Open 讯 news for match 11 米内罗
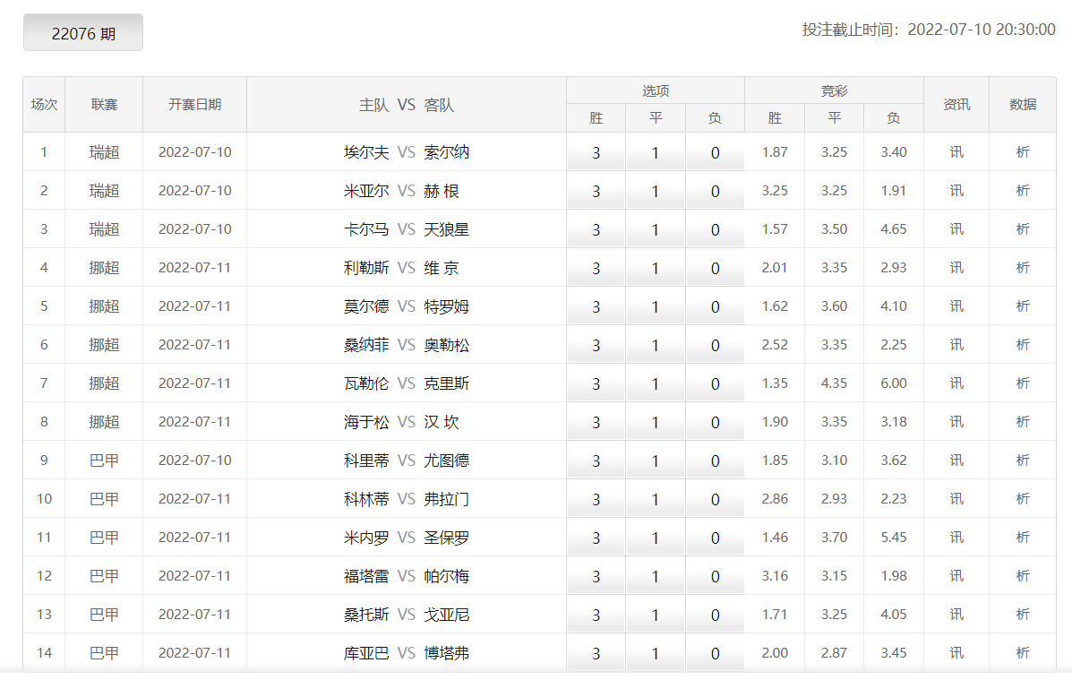 coord(956,537)
